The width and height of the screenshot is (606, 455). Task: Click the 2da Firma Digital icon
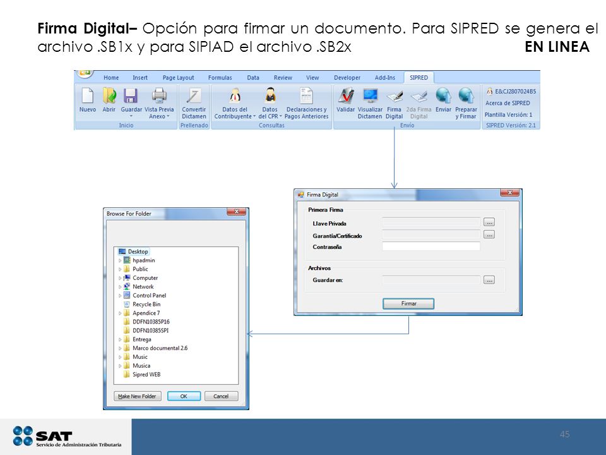coord(419,97)
